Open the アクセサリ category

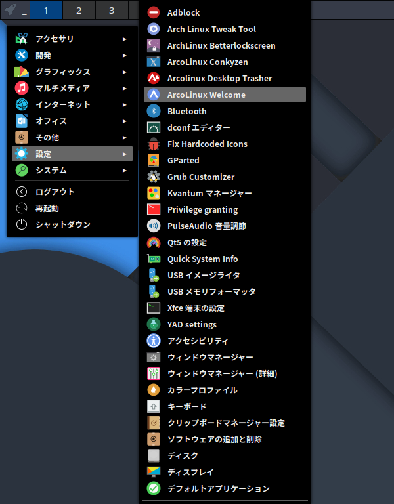(x=72, y=39)
